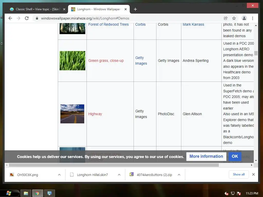Click the Highway road thumbnail

(72, 114)
